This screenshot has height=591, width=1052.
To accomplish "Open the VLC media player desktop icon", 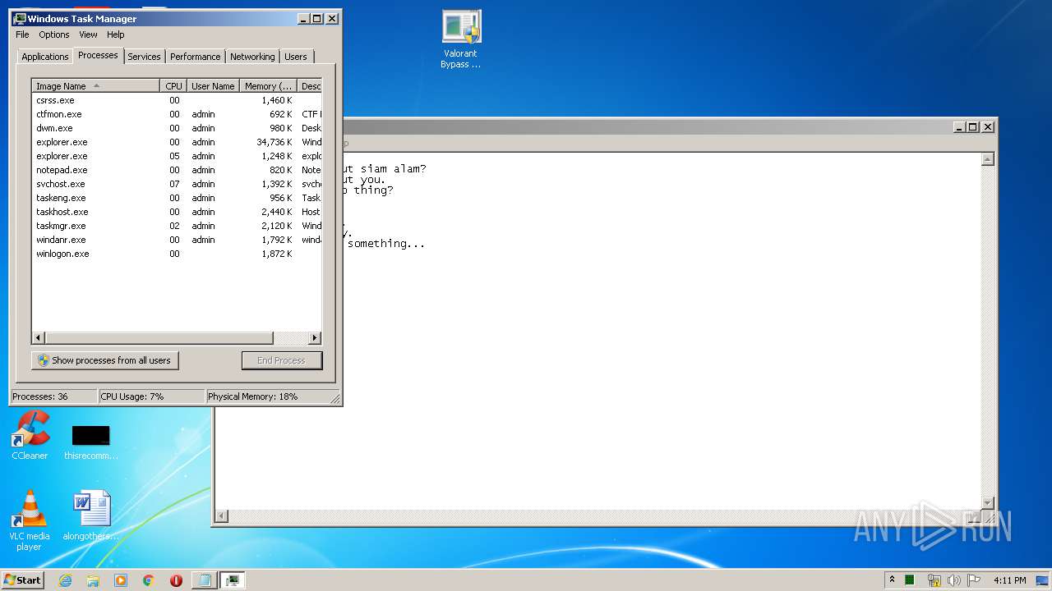I will 30,520.
